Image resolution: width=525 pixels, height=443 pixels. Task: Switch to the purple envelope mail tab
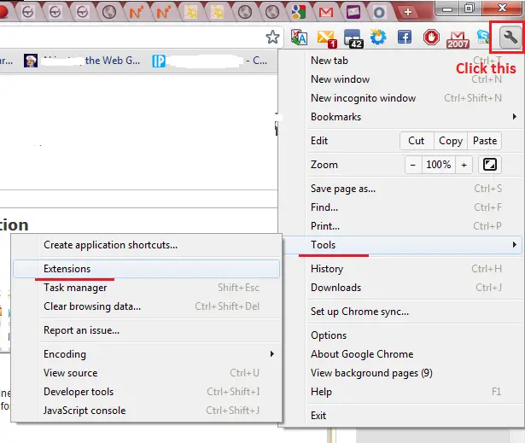(353, 12)
